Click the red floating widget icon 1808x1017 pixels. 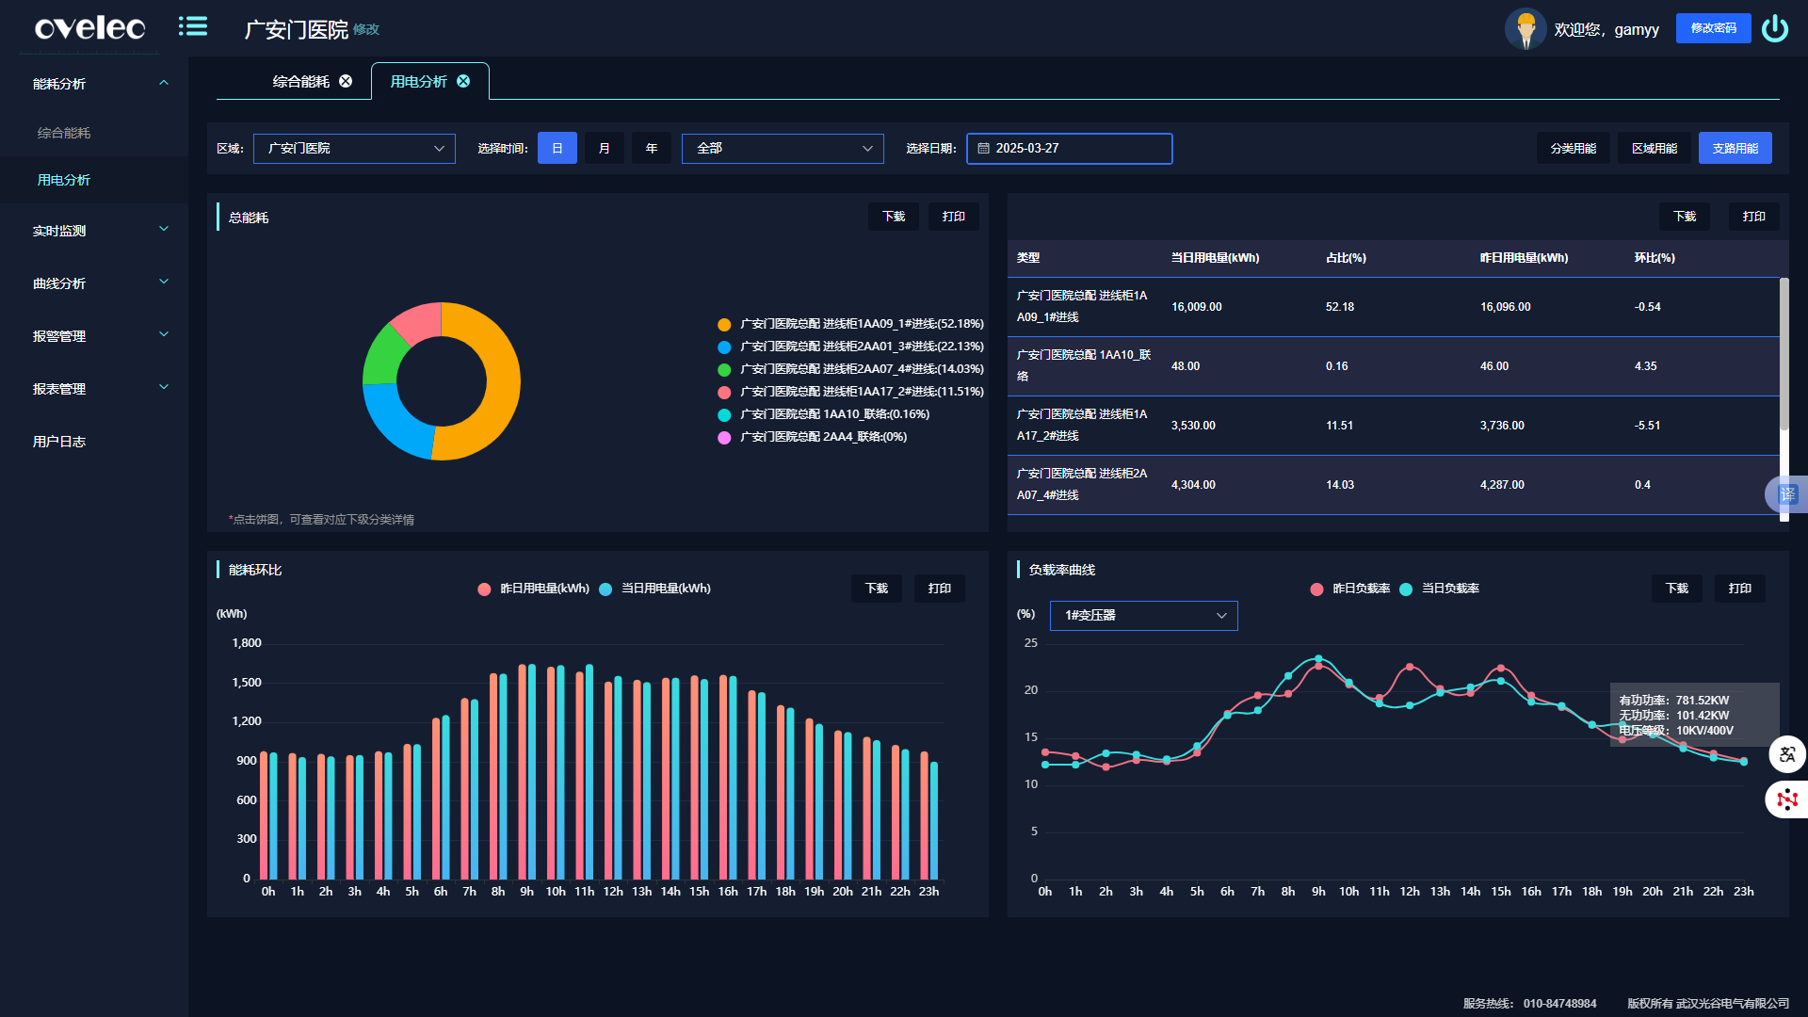tap(1787, 800)
